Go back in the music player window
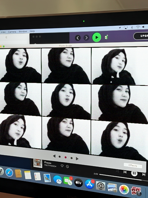The image size is (148, 198). [78, 38]
